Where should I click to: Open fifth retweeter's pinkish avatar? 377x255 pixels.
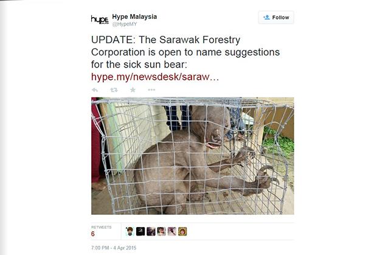172,231
